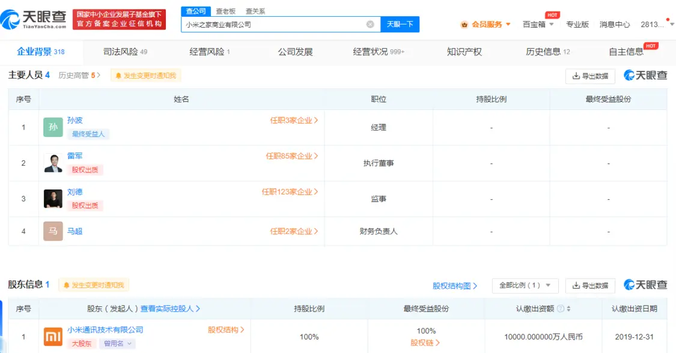Expand 刘德's 任职123家企业 list
Screen dimensions: 676x353
pyautogui.click(x=290, y=192)
